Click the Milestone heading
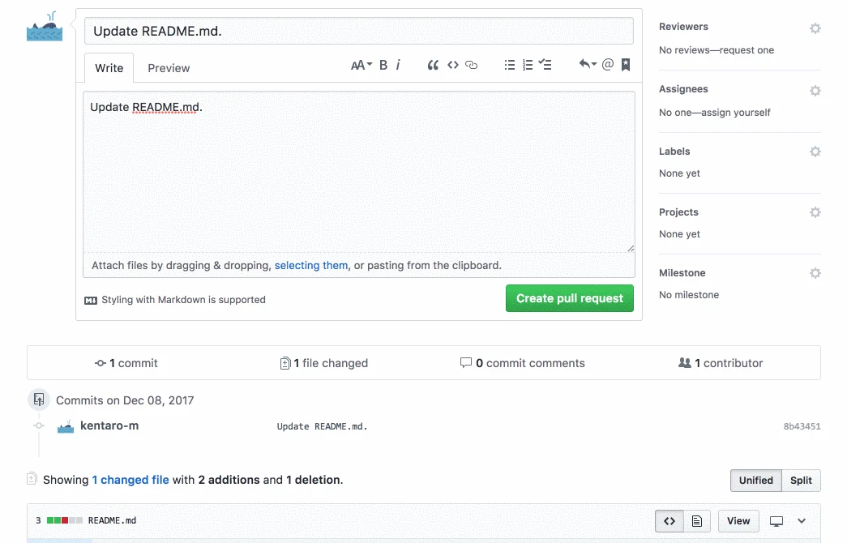 [x=682, y=273]
